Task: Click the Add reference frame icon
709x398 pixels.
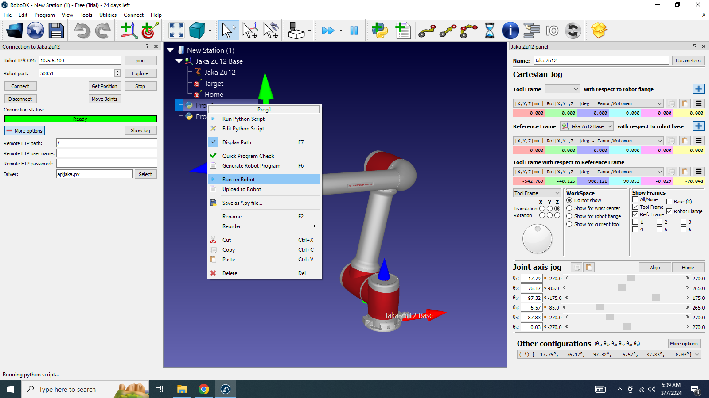Action: pyautogui.click(x=129, y=31)
